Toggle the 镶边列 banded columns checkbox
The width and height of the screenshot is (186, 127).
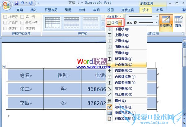(22, 28)
